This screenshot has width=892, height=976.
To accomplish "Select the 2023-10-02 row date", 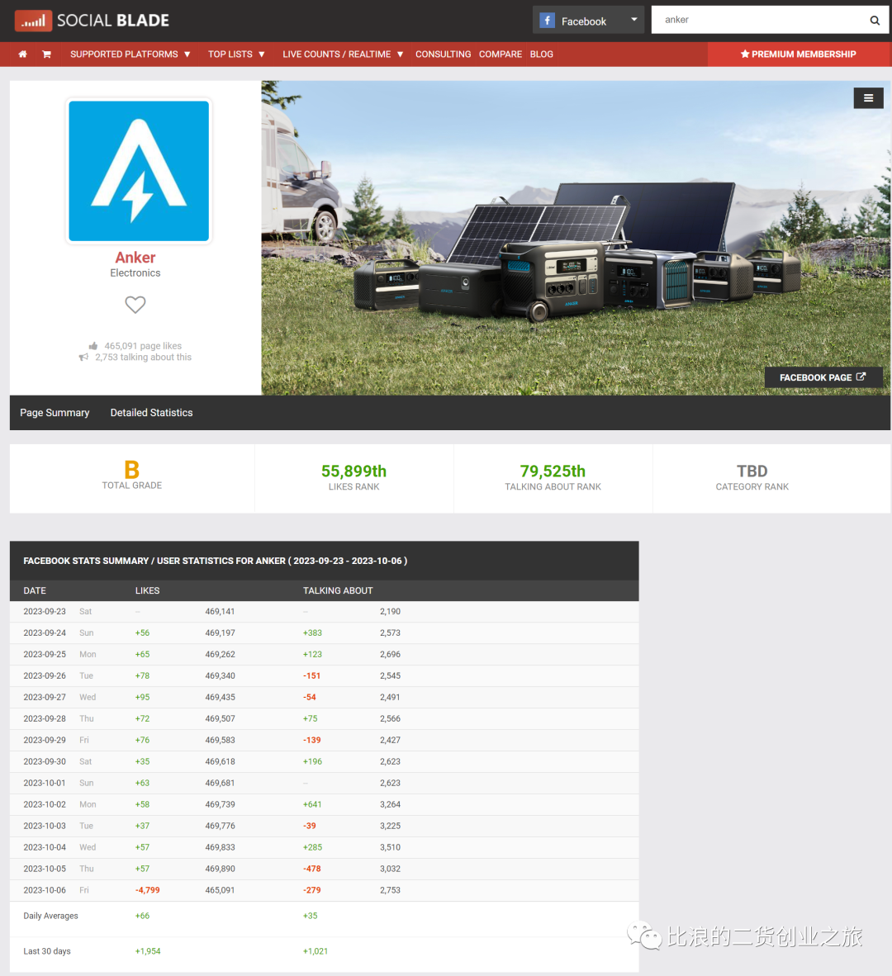I will tap(45, 804).
